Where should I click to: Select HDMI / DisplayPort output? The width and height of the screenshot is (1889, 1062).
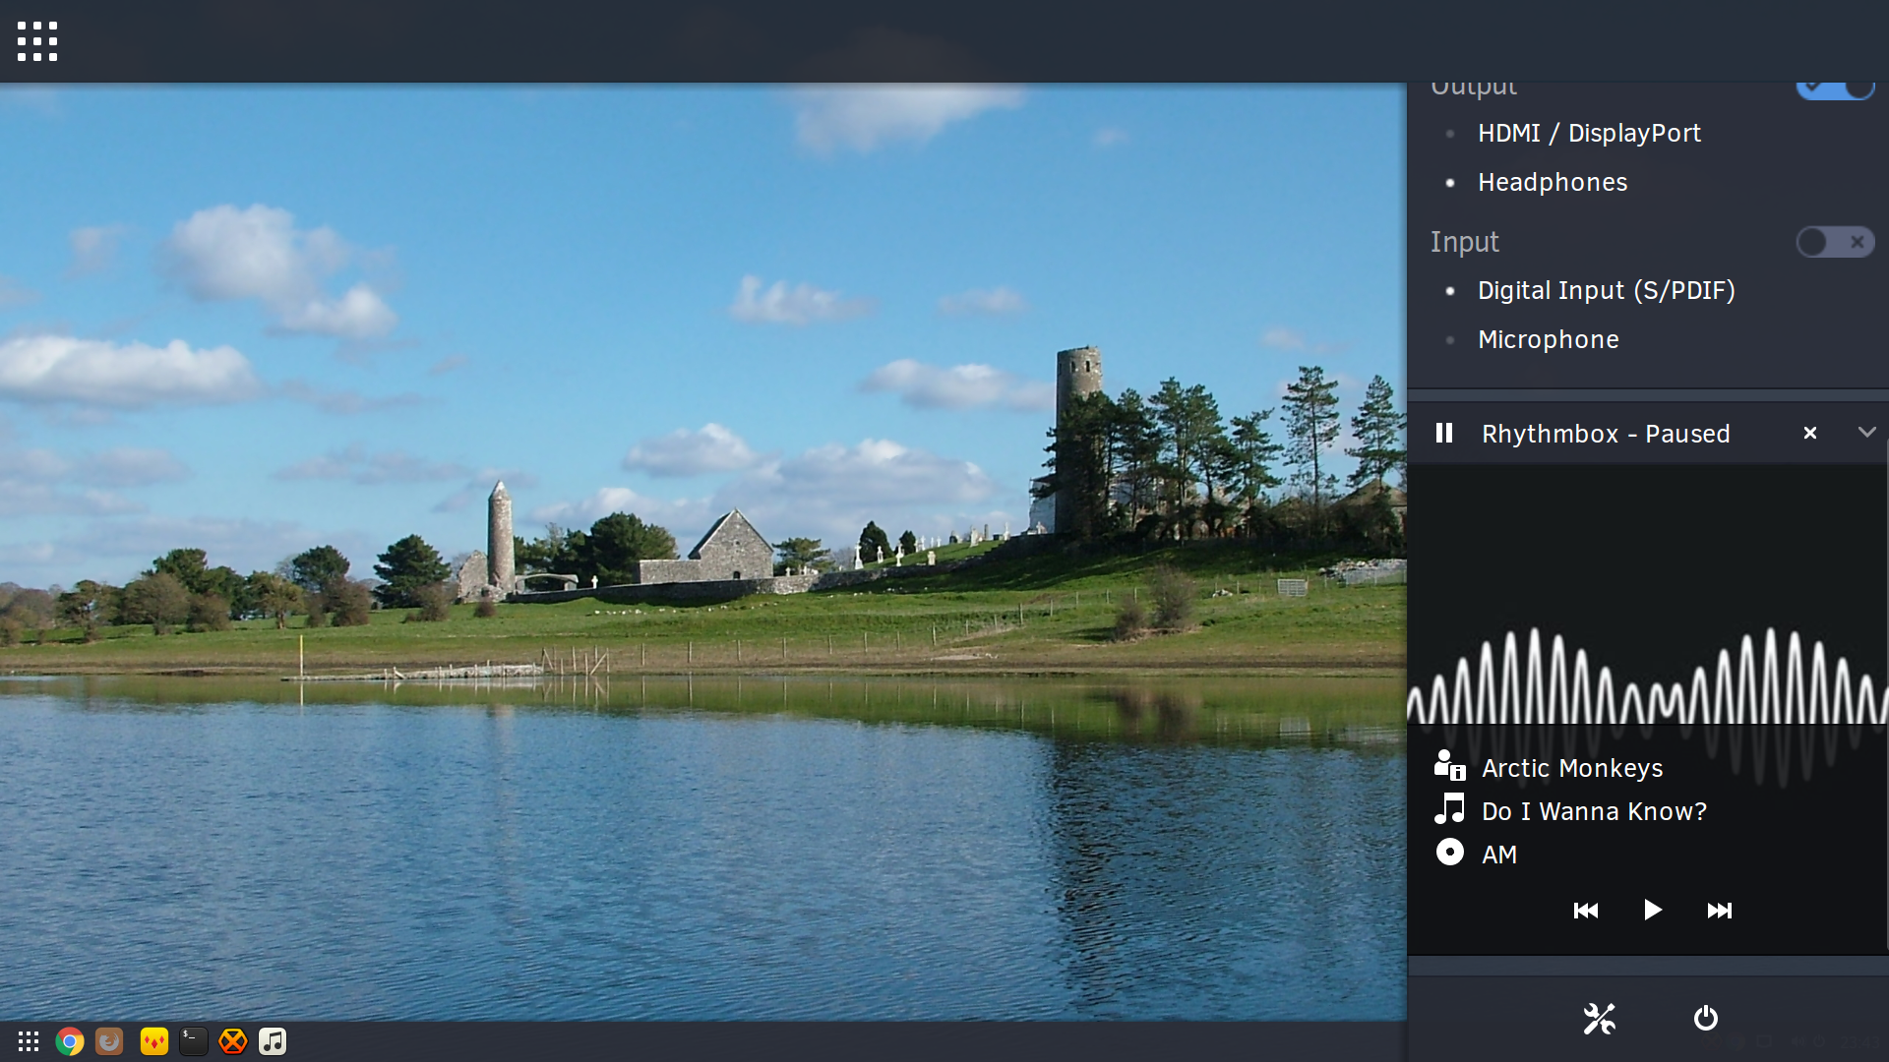point(1589,133)
